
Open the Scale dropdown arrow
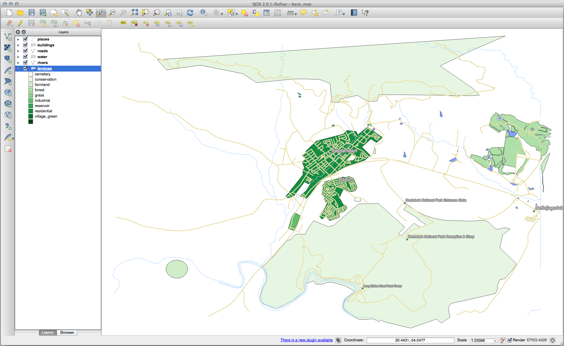pos(495,340)
